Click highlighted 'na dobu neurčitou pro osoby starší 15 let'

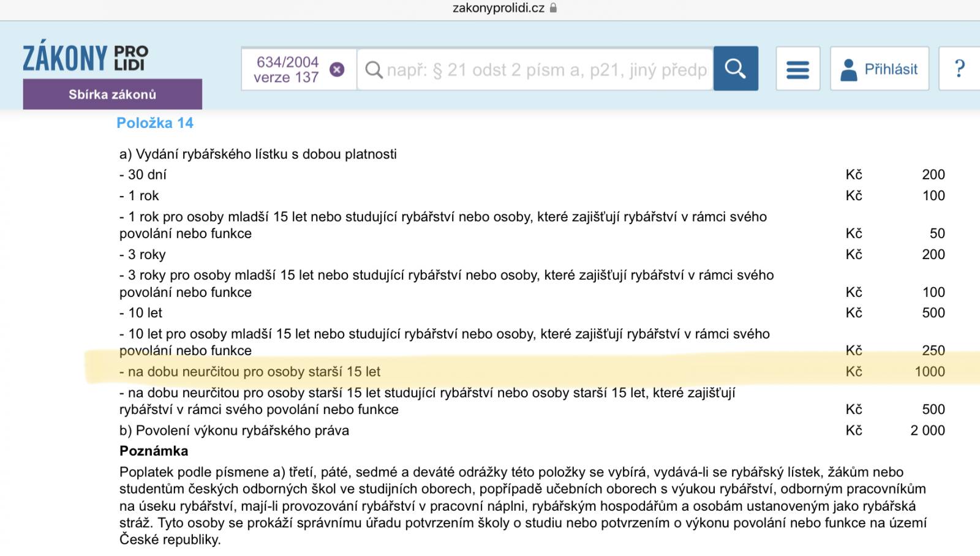click(250, 372)
